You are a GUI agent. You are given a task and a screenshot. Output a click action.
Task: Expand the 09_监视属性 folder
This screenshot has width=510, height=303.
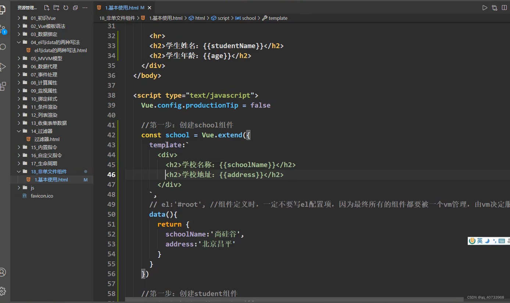pos(51,91)
